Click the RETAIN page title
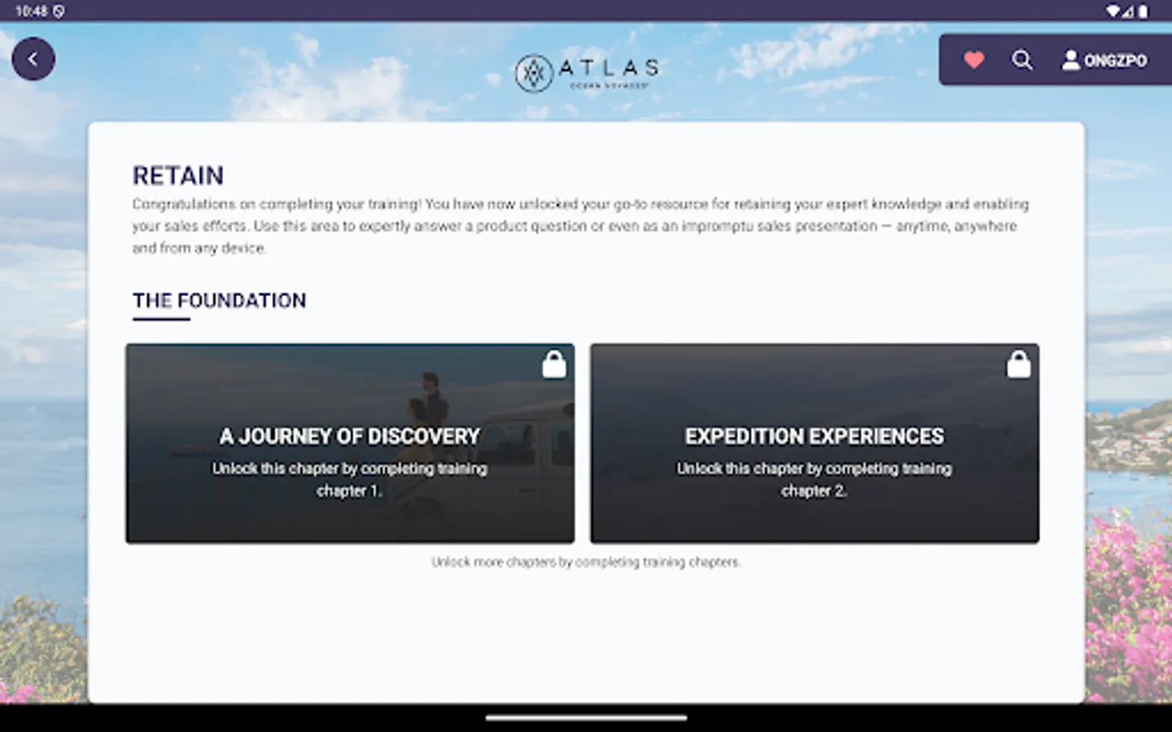The width and height of the screenshot is (1172, 732). 177,176
